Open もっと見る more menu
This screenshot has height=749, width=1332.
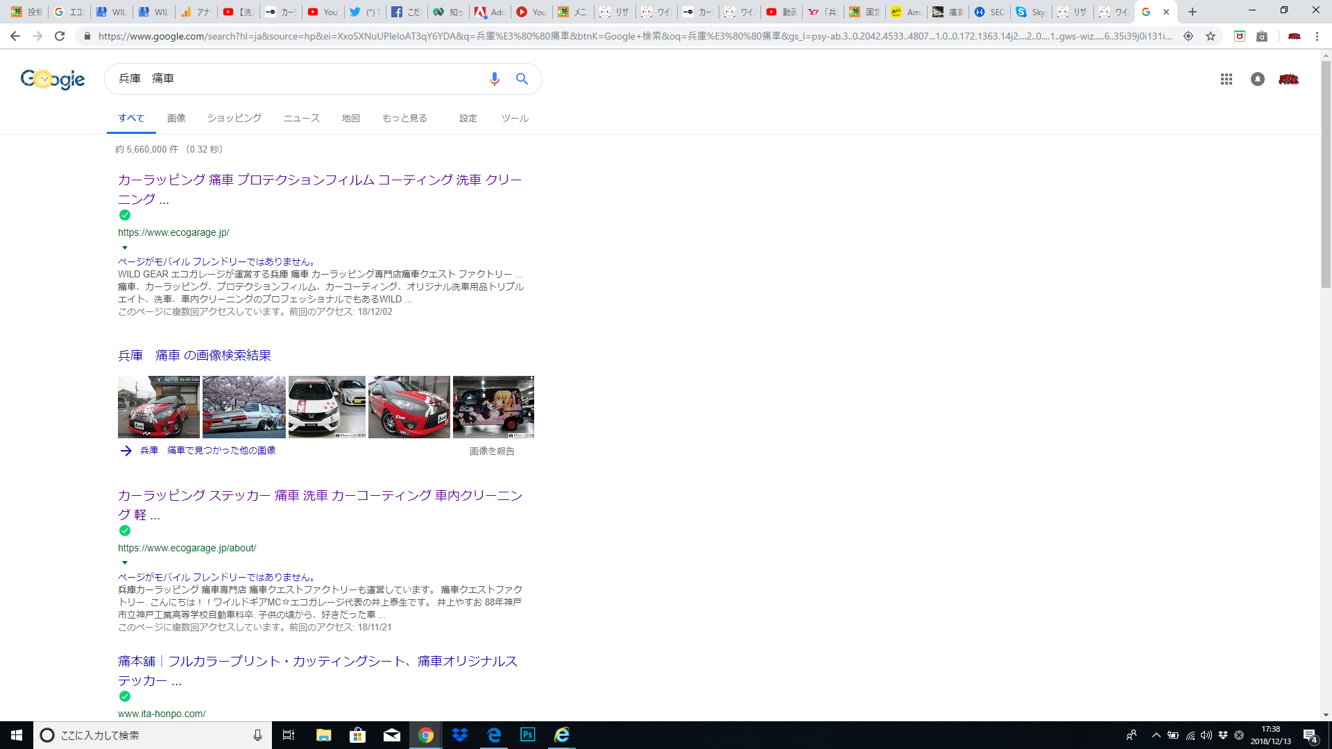click(x=404, y=118)
